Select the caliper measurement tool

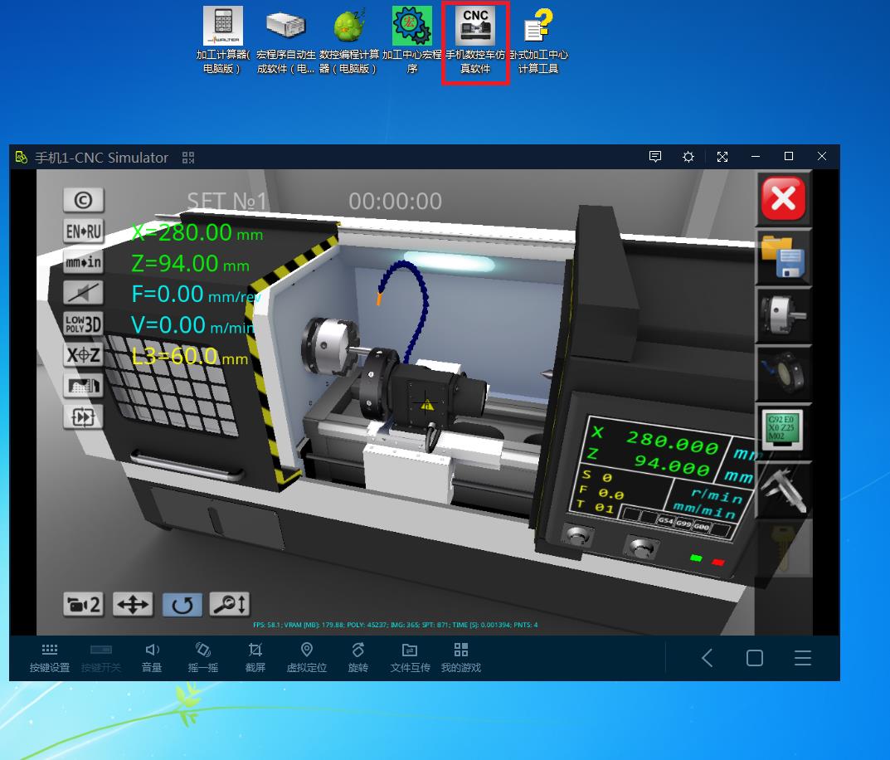click(783, 490)
